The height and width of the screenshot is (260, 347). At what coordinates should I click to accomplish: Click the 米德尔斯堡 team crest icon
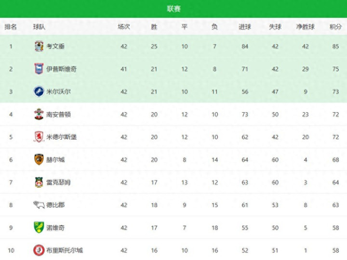click(39, 137)
